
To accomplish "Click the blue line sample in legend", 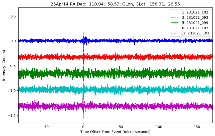I will tap(175, 12).
